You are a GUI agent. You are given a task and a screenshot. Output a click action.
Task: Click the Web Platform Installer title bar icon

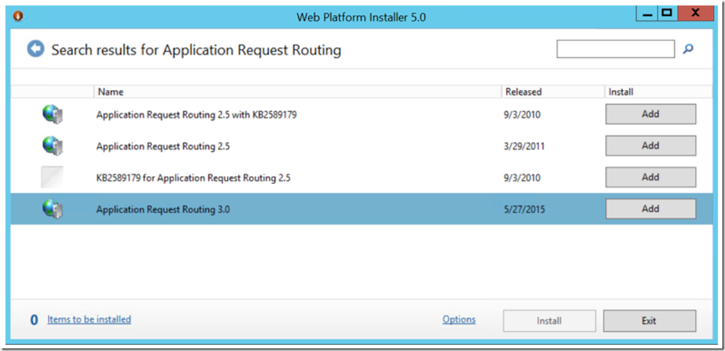click(19, 17)
